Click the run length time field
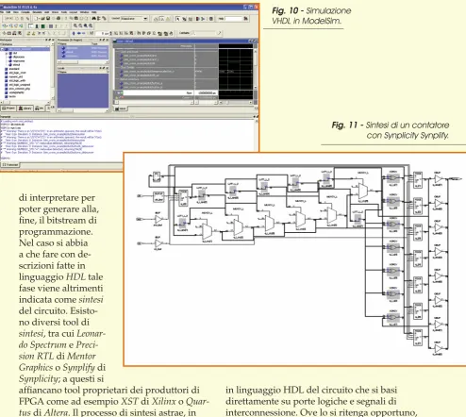Screen dimensions: 466x417 pyautogui.click(x=102, y=33)
